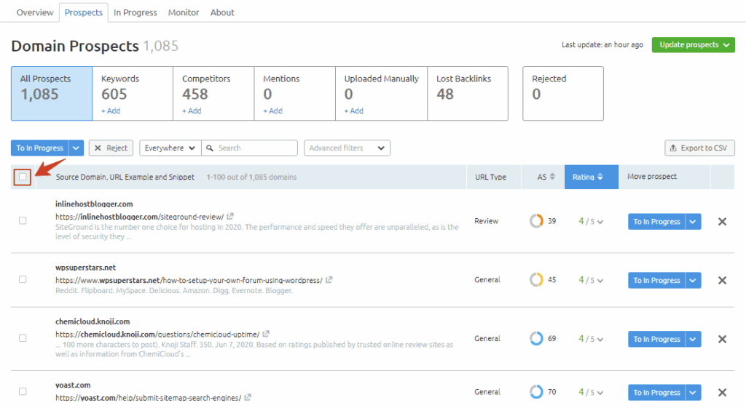
Task: Expand the Advanced filters dropdown
Action: [x=347, y=148]
